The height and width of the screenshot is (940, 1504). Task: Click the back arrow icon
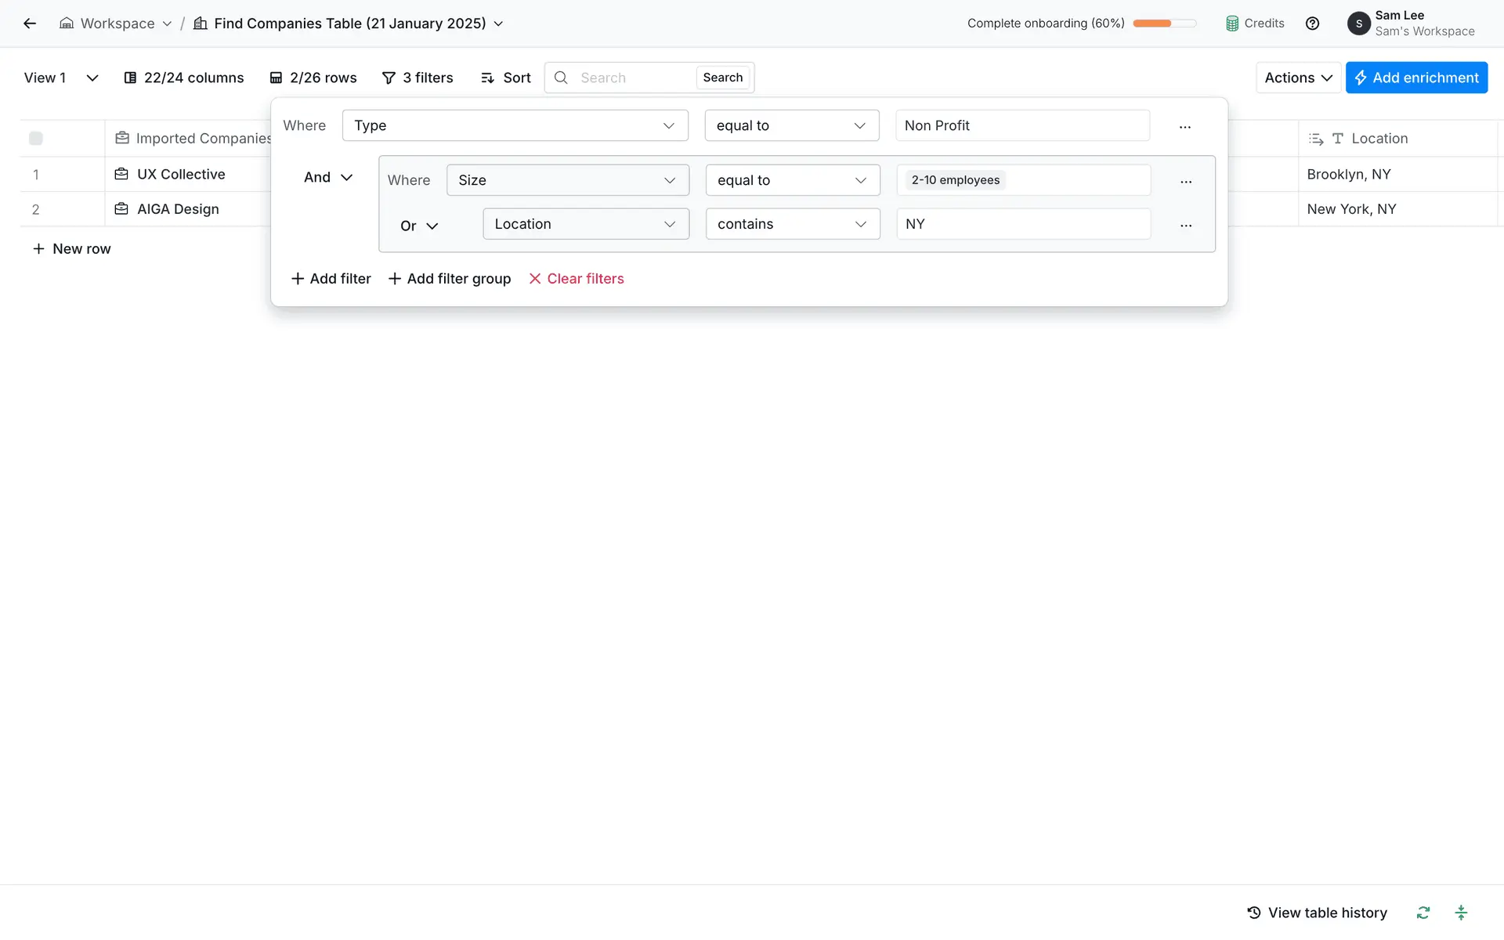(x=30, y=23)
